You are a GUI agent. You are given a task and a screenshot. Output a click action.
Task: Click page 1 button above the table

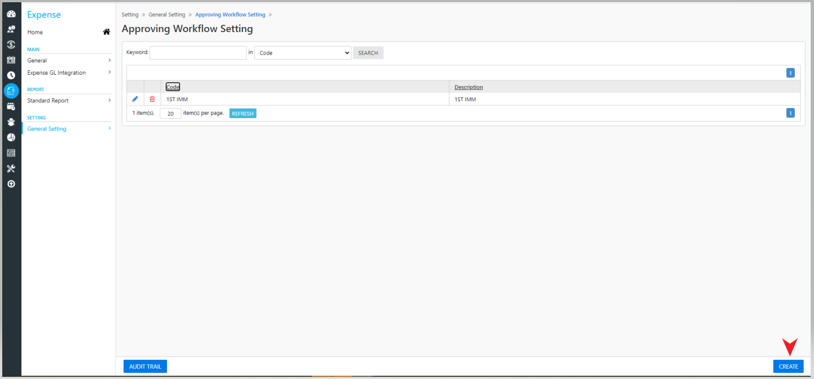pos(790,73)
